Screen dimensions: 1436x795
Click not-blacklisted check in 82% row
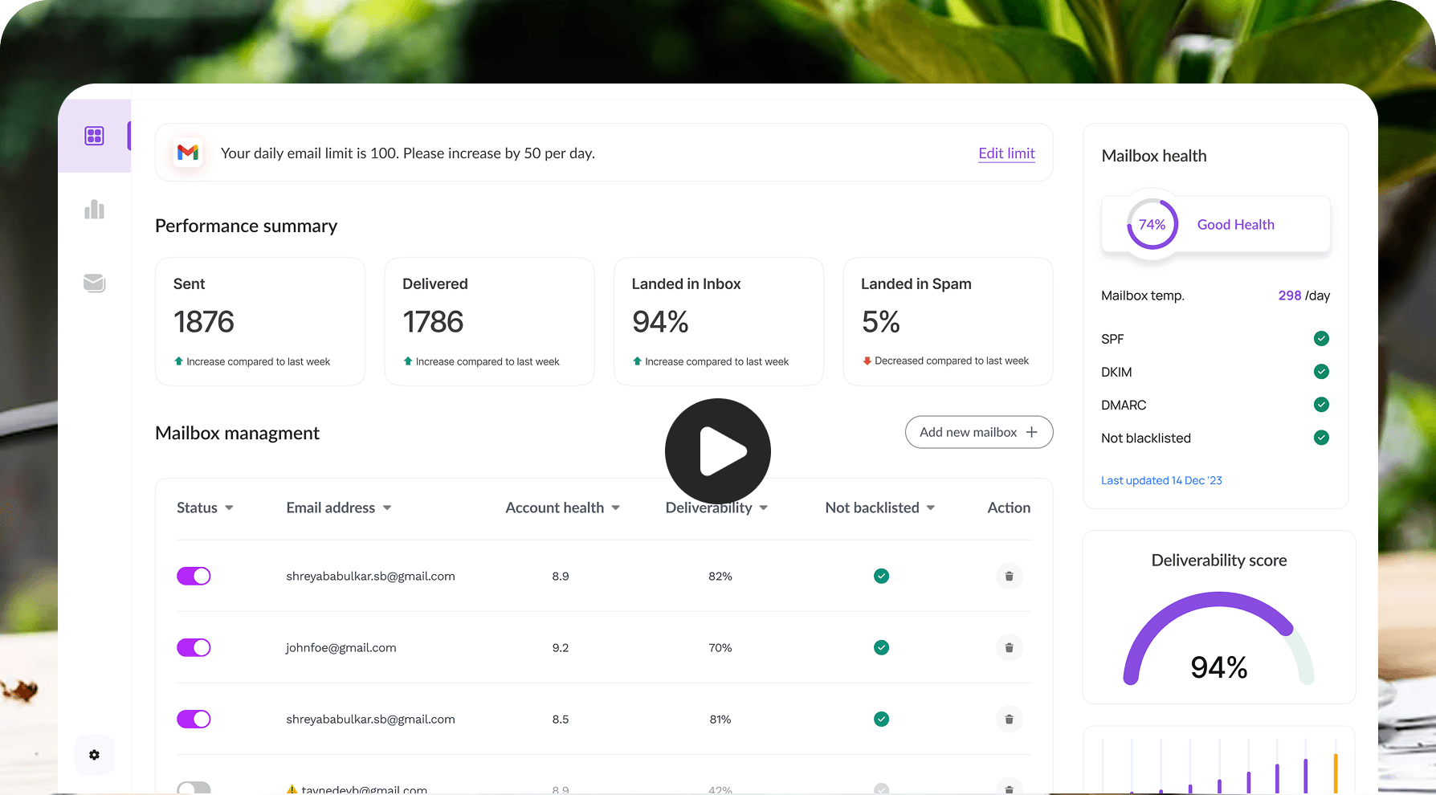(x=881, y=576)
